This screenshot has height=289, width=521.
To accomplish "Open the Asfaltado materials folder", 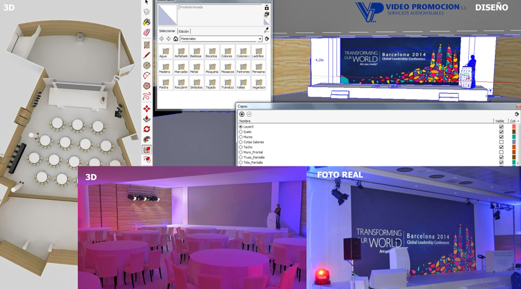I will click(x=181, y=52).
